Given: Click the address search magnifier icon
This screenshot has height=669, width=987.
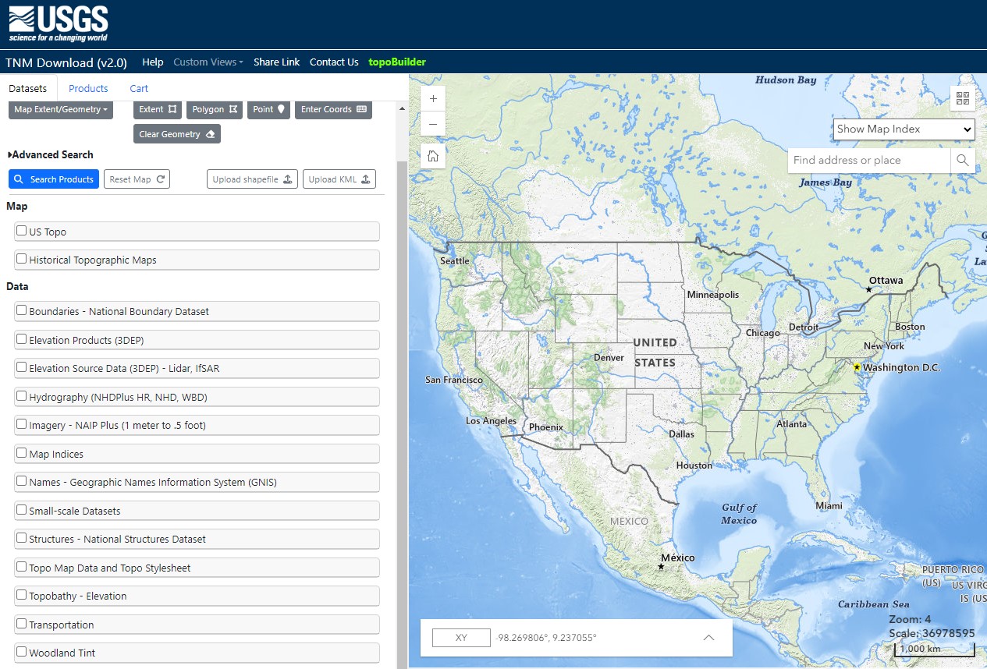Looking at the screenshot, I should [x=963, y=160].
